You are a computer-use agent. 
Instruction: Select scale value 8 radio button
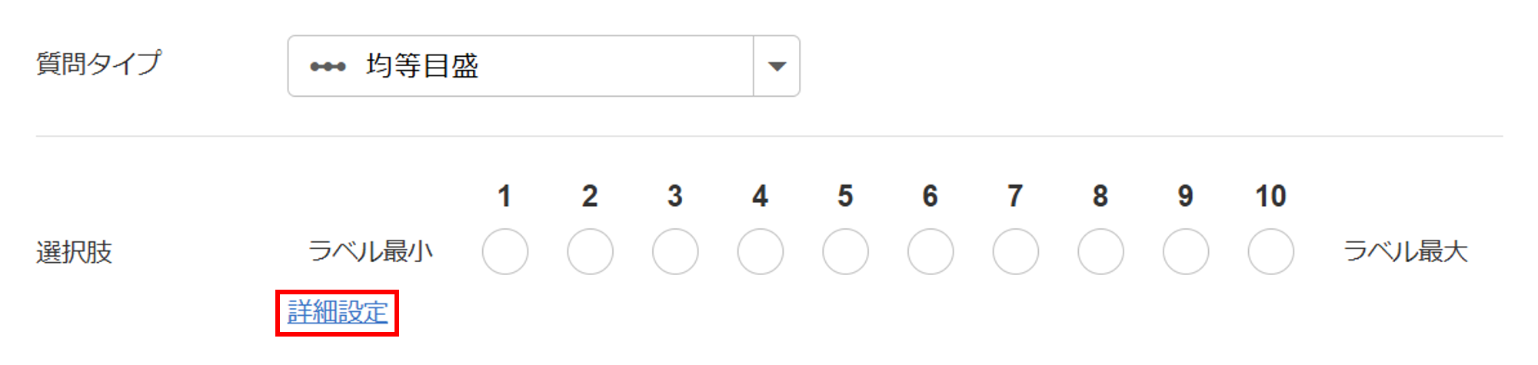point(1100,251)
